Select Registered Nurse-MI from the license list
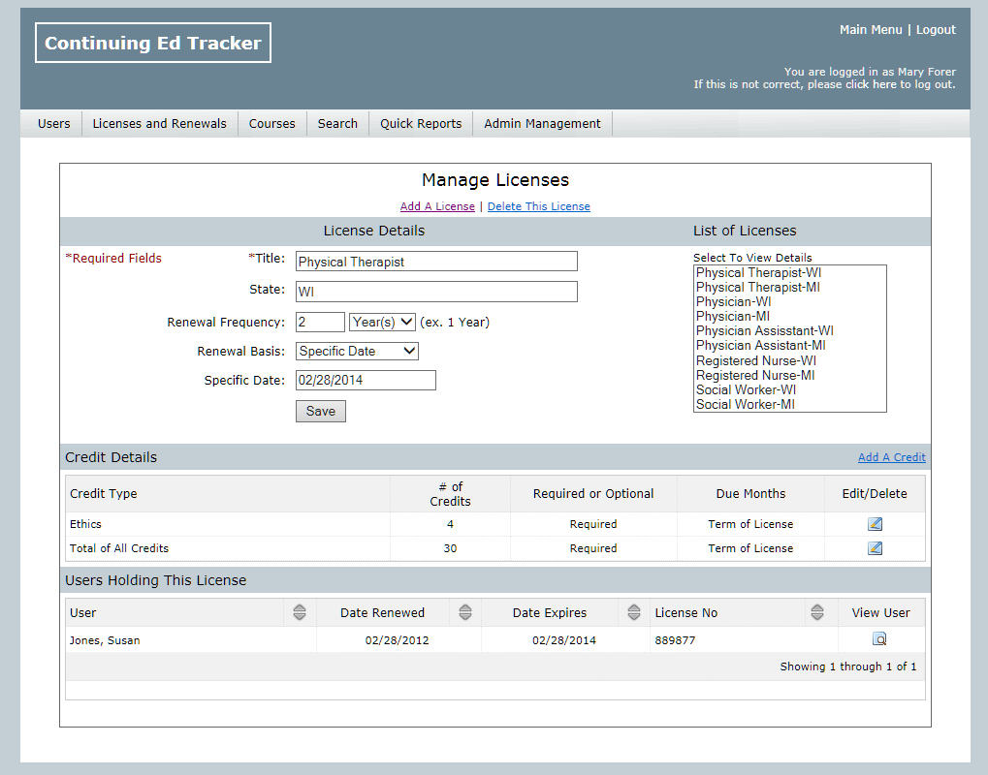Screen dimensions: 988x775 click(x=754, y=375)
